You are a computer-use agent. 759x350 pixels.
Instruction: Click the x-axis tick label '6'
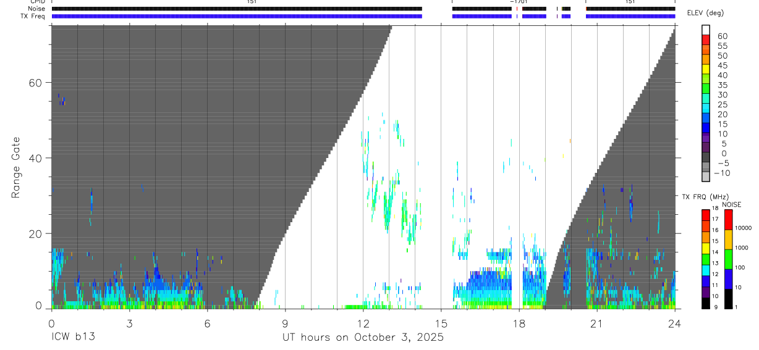[x=207, y=323]
